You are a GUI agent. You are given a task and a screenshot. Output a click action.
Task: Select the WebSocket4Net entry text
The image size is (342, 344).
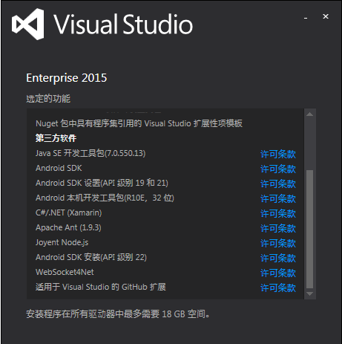[x=65, y=272]
